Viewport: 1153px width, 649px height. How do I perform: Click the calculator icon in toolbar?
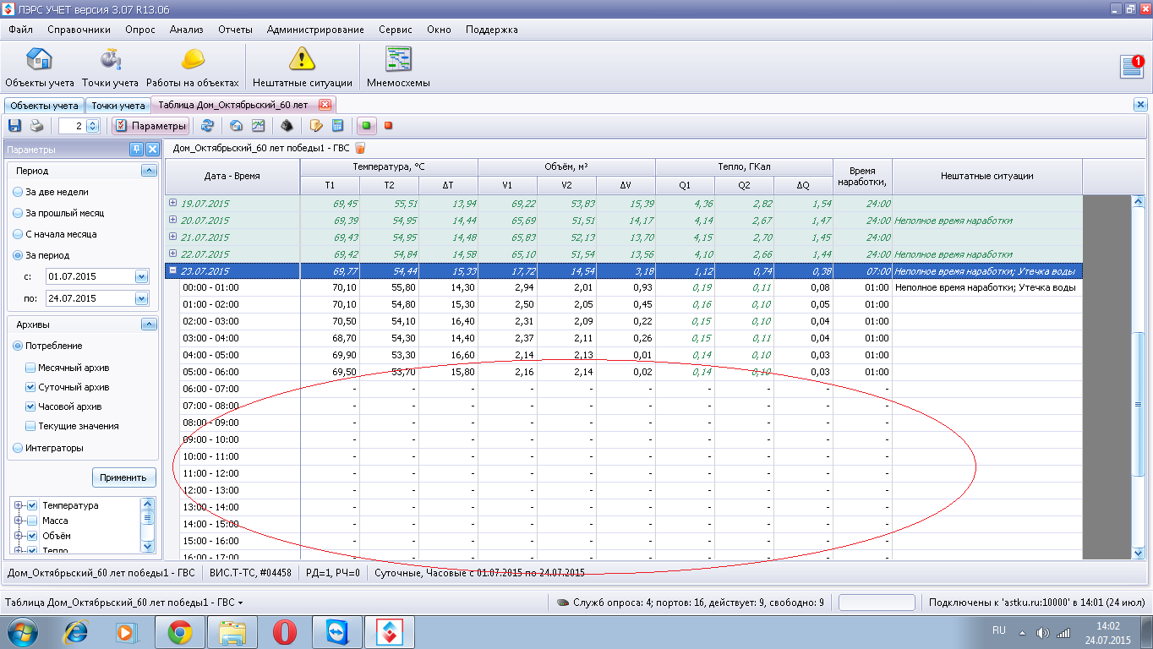(337, 126)
